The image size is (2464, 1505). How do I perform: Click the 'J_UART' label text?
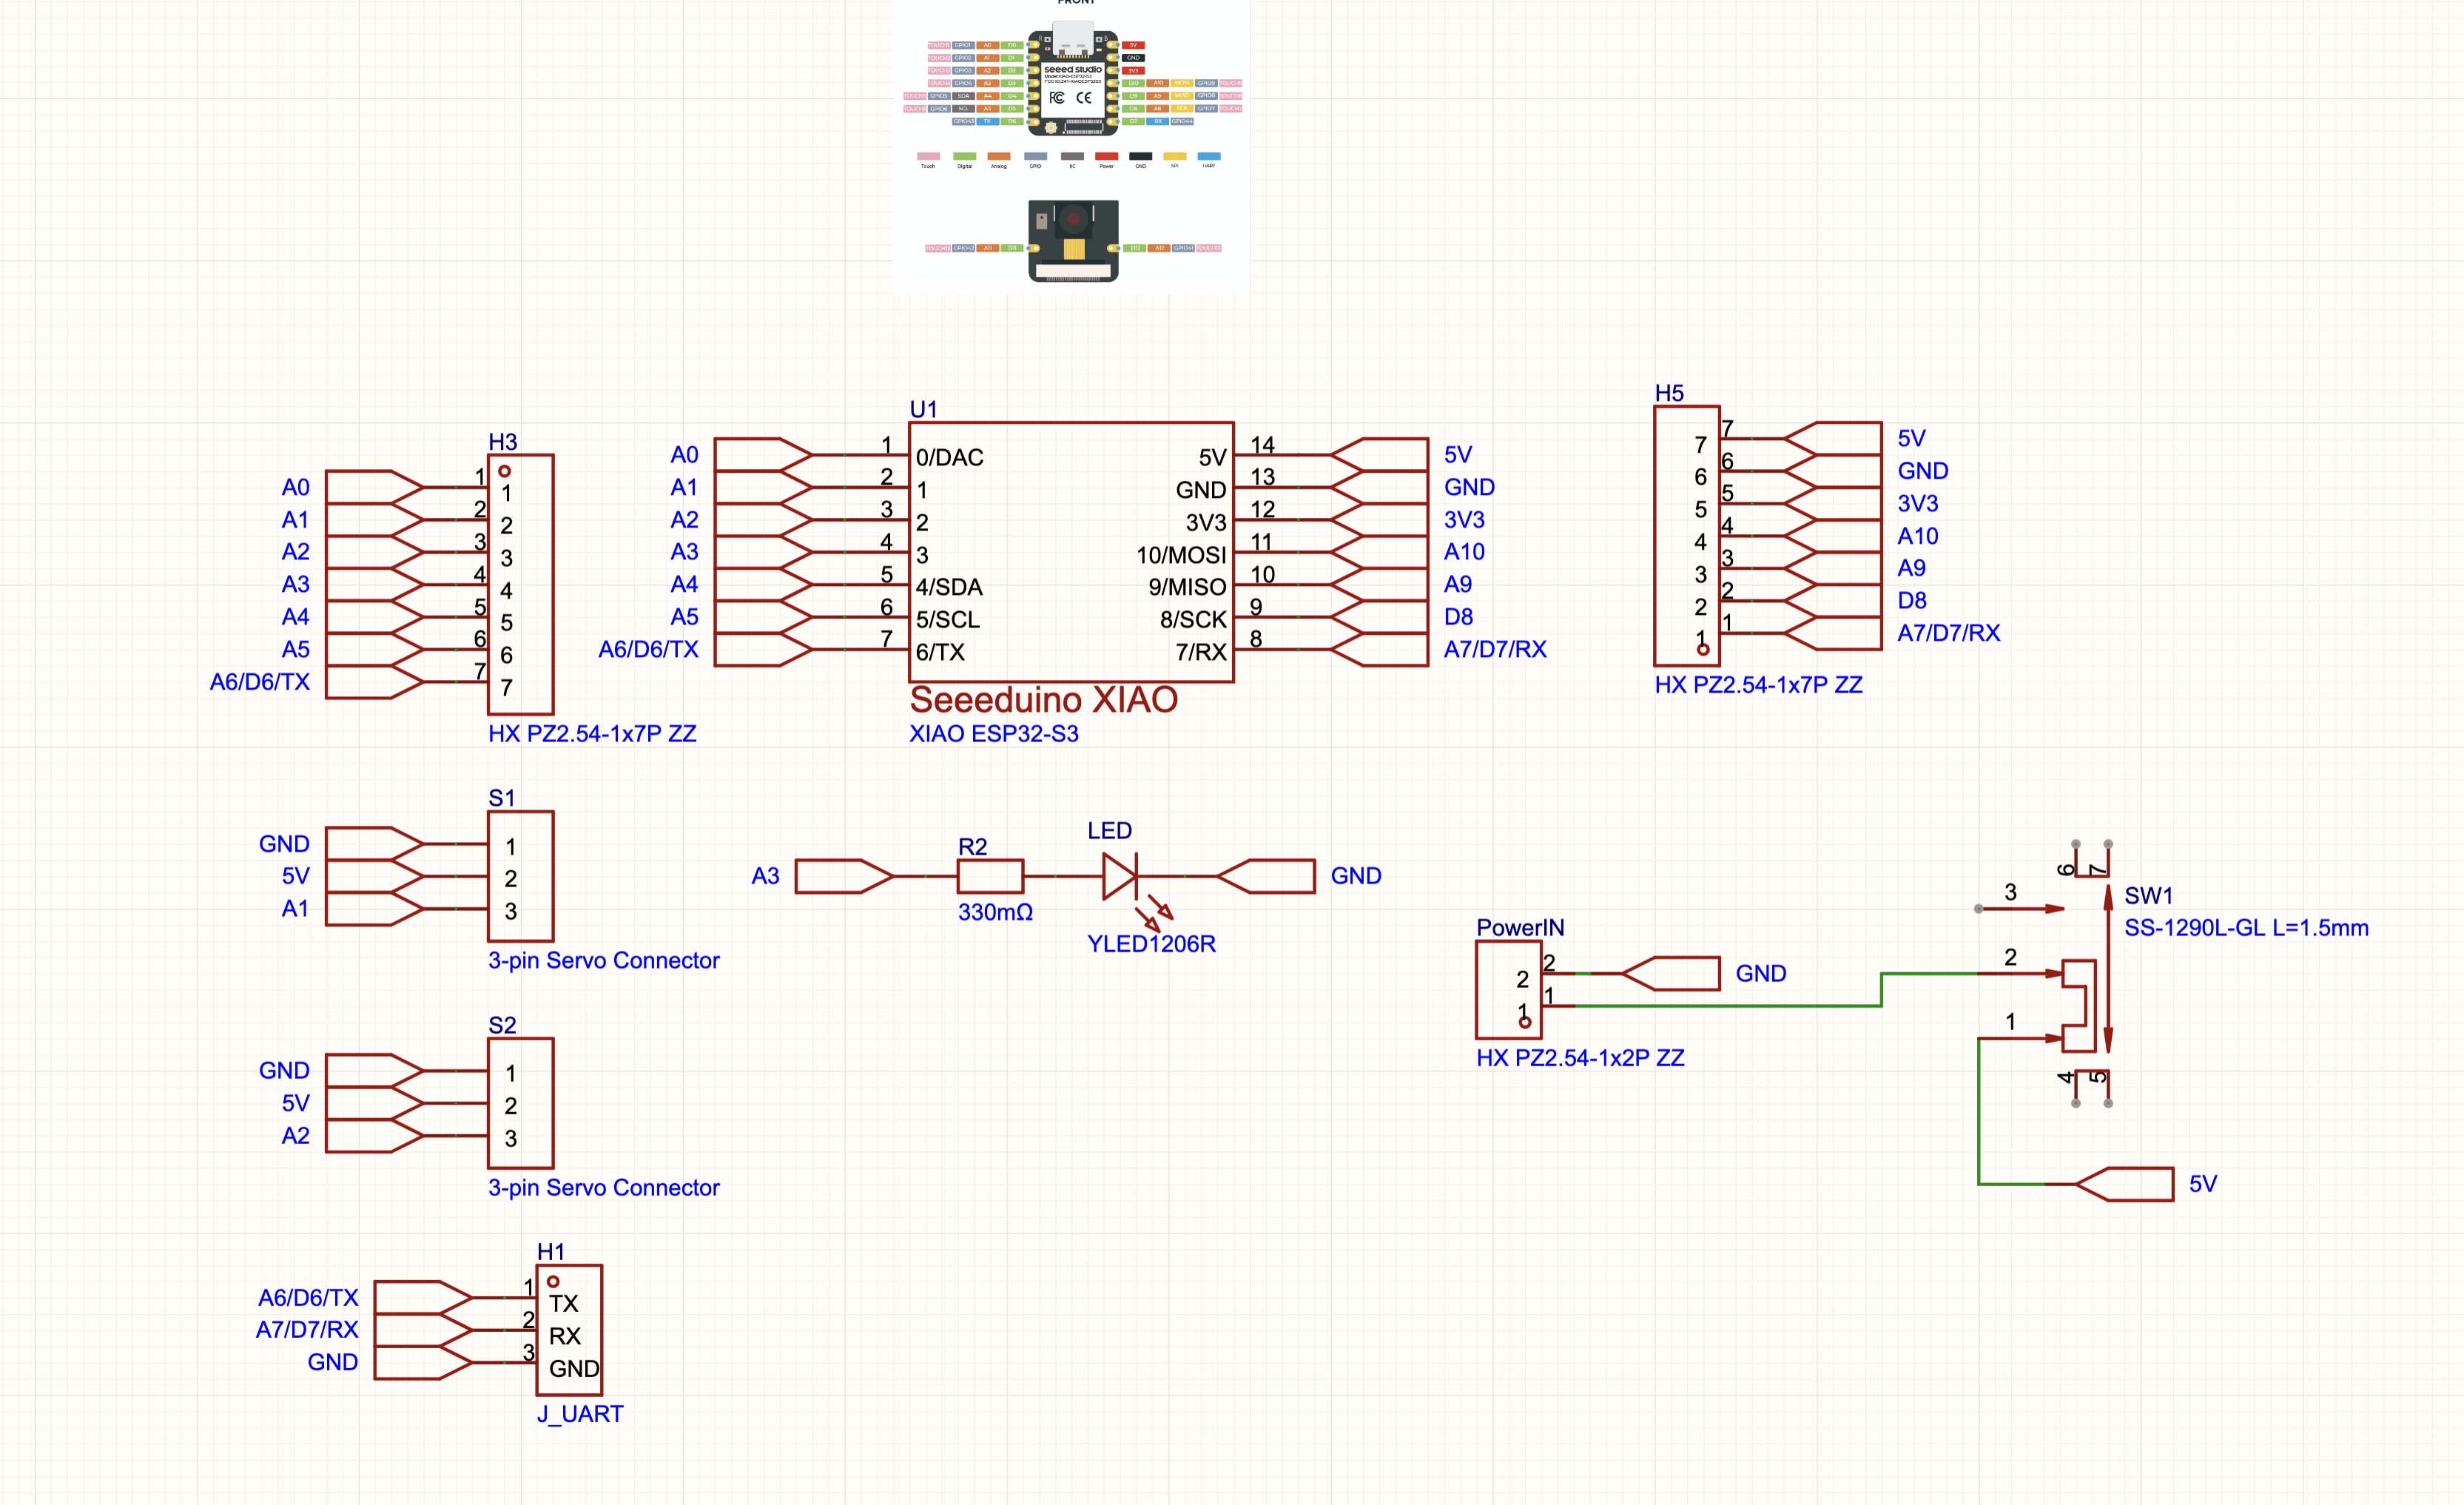click(580, 1414)
